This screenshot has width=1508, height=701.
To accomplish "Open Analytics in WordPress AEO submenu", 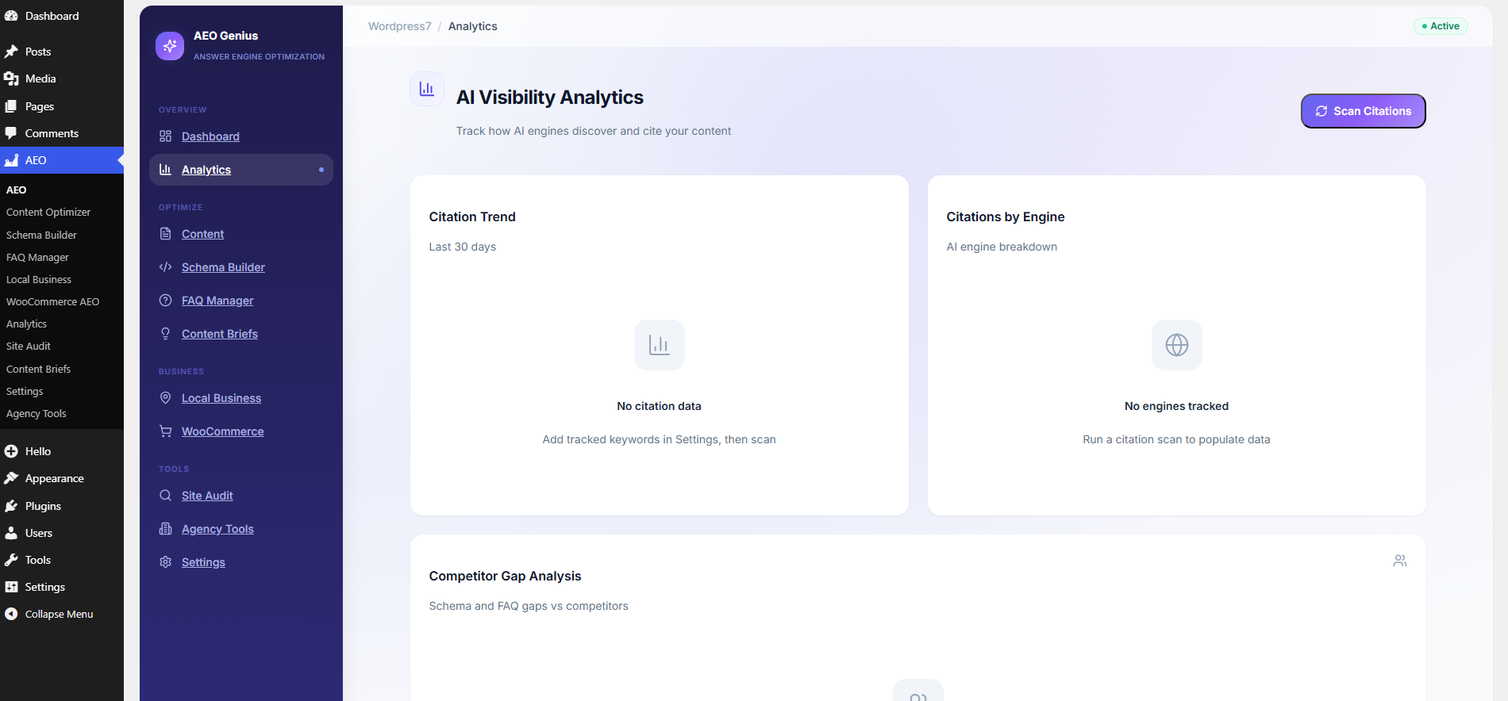I will [26, 324].
